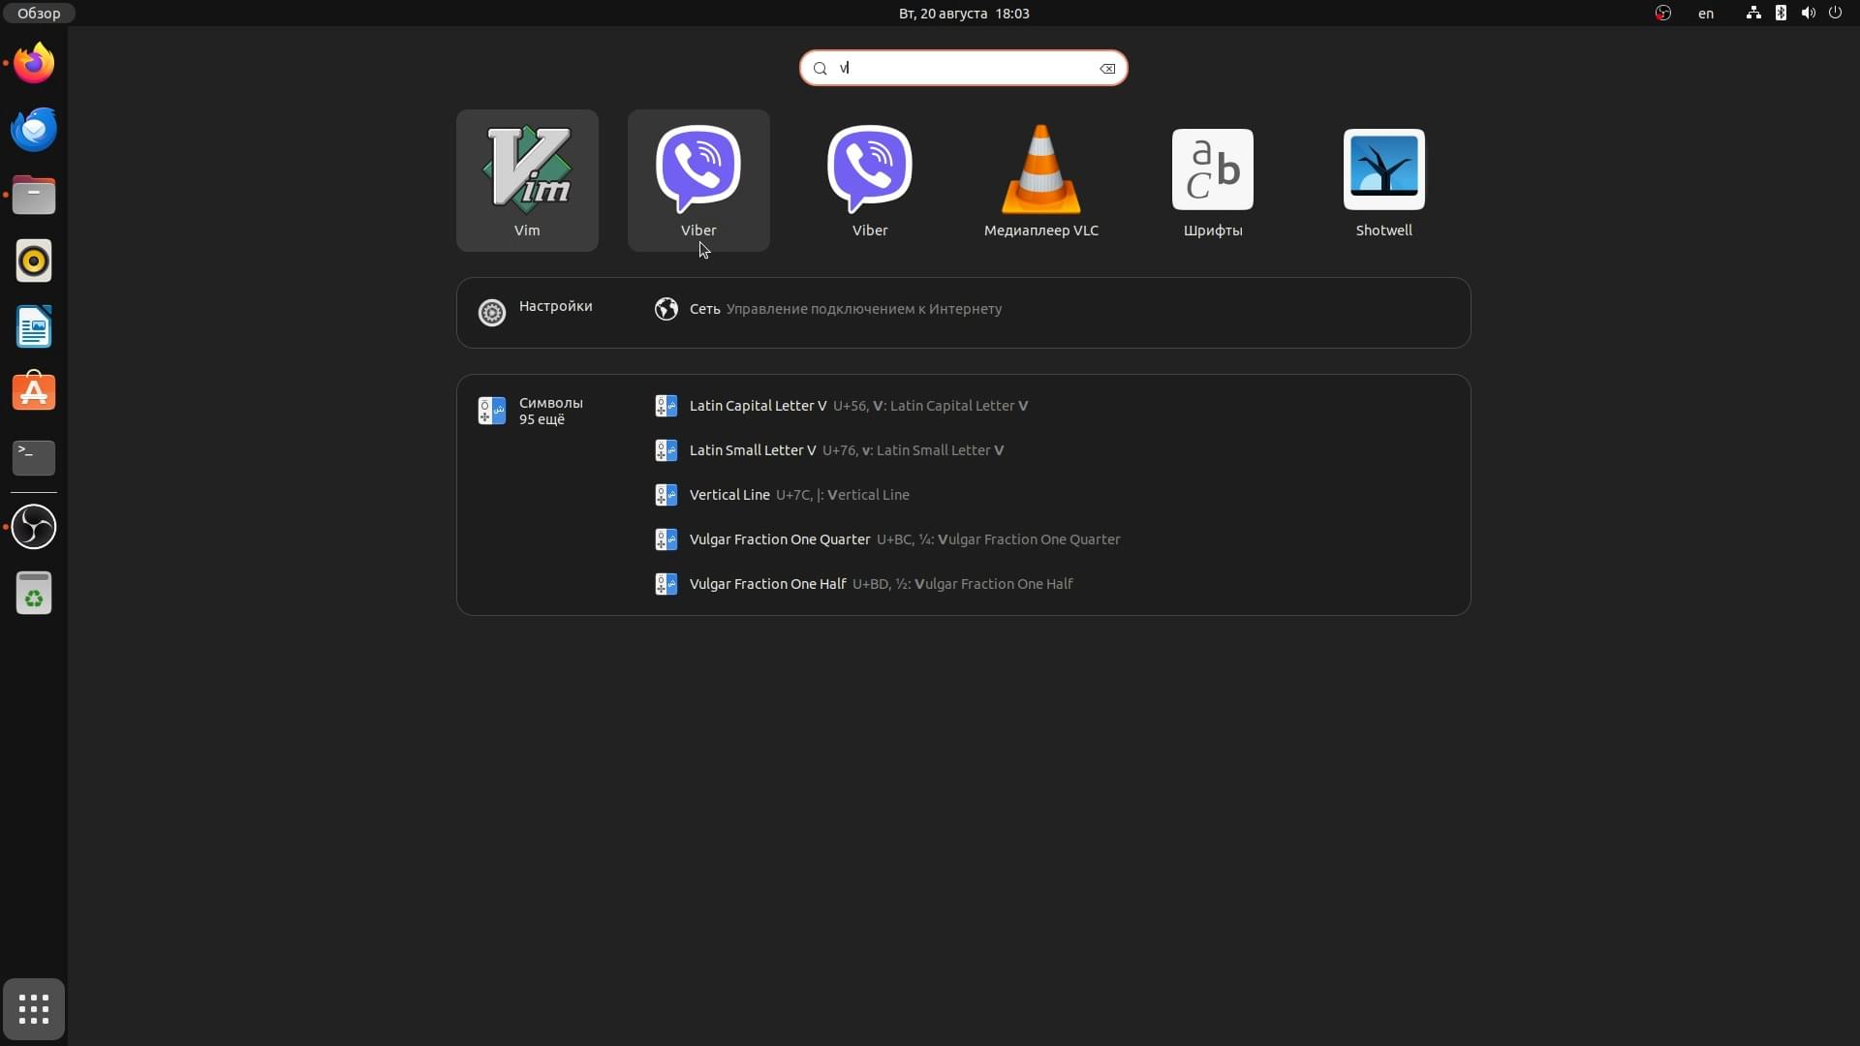
Task: Click the red tray indicator icon
Action: [1663, 14]
